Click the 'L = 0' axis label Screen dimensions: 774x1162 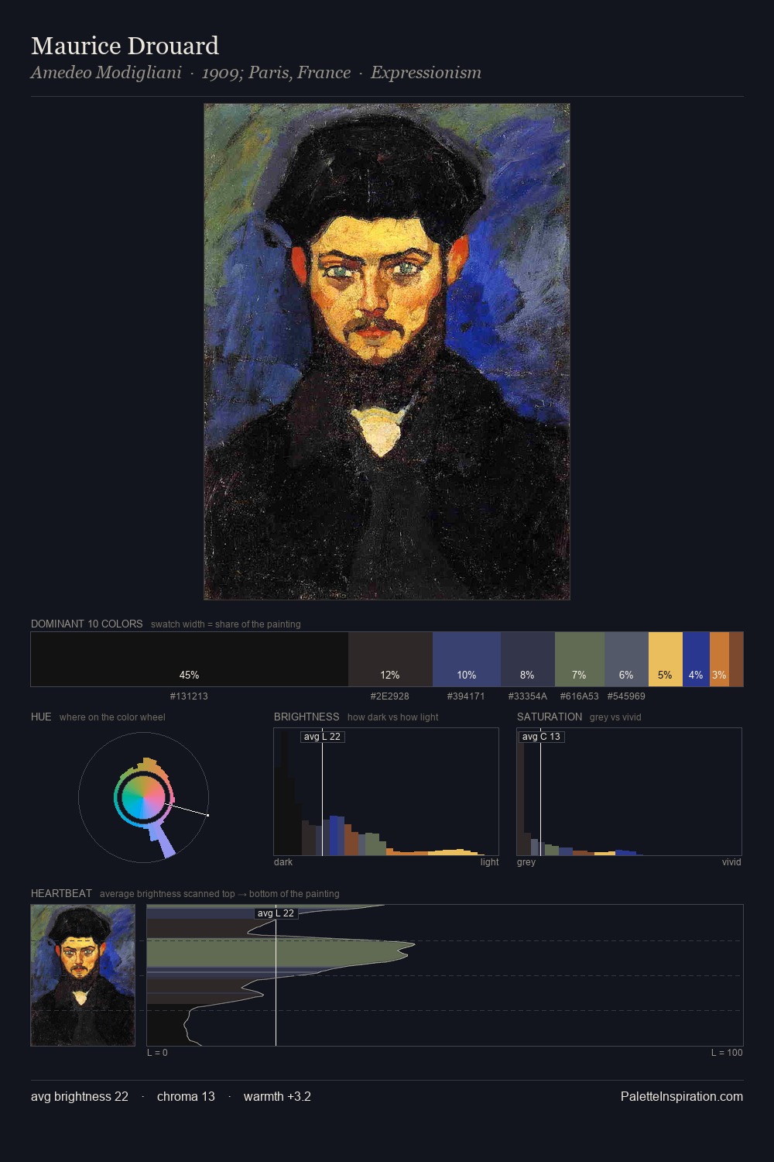pyautogui.click(x=157, y=1053)
